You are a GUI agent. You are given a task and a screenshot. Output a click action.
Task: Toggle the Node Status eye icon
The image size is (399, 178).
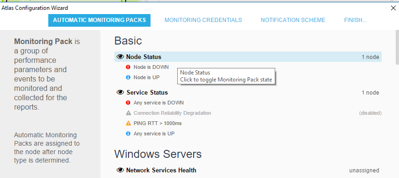click(x=120, y=57)
